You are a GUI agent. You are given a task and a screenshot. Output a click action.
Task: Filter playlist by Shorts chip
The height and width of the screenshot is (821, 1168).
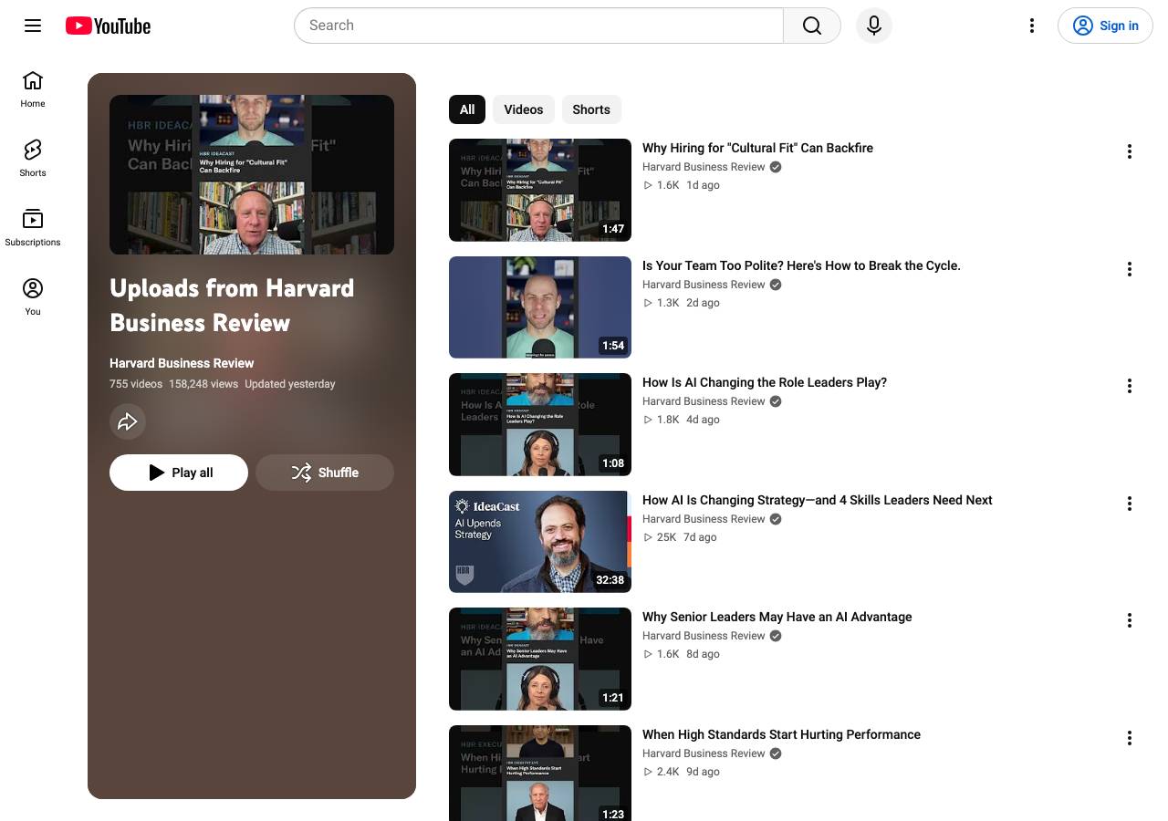coord(591,109)
